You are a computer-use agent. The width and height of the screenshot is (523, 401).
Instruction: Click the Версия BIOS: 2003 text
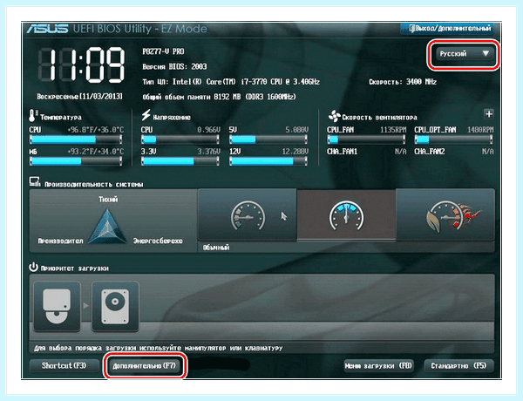(x=174, y=66)
